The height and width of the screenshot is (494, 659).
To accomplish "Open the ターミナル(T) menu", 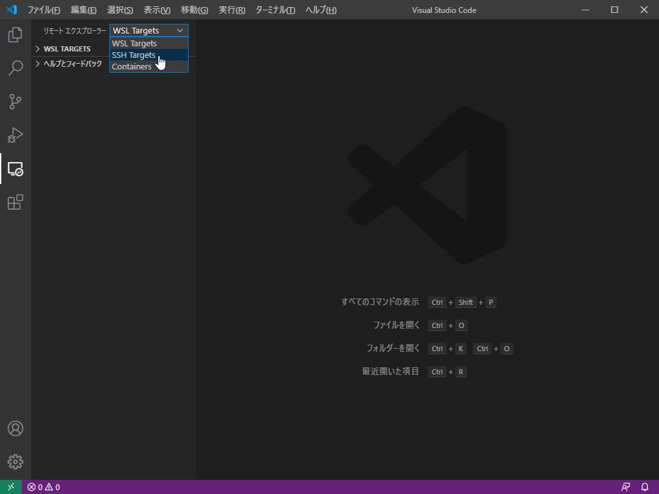I will tap(275, 10).
